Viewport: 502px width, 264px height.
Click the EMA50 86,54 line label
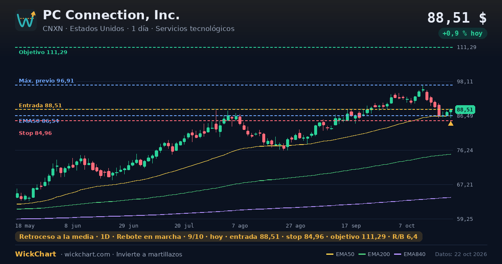39,121
